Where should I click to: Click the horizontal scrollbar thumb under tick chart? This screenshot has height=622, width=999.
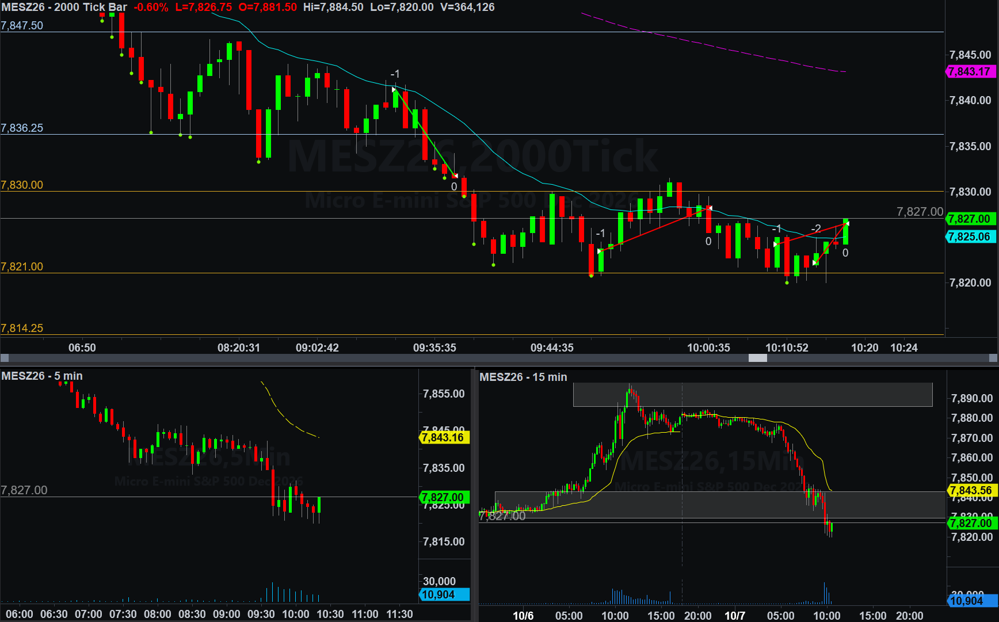757,358
